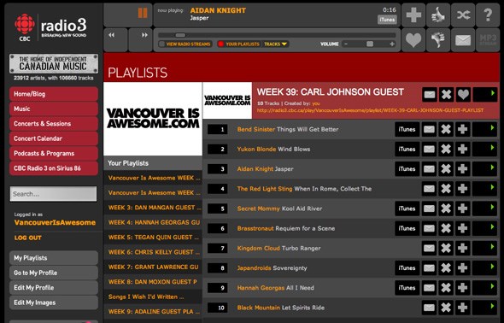Image resolution: width=504 pixels, height=323 pixels.
Task: Select the Your Playlists radio button
Action: [221, 44]
